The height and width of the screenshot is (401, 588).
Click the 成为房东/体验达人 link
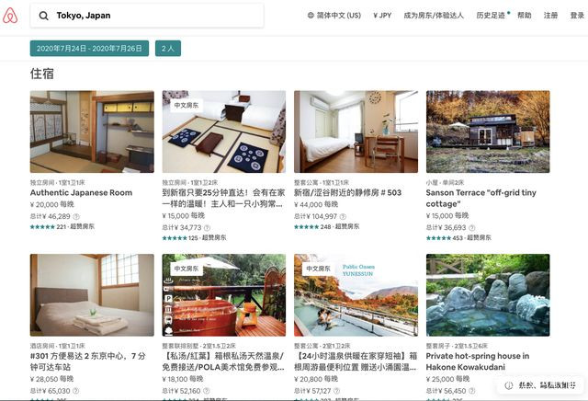tap(434, 16)
